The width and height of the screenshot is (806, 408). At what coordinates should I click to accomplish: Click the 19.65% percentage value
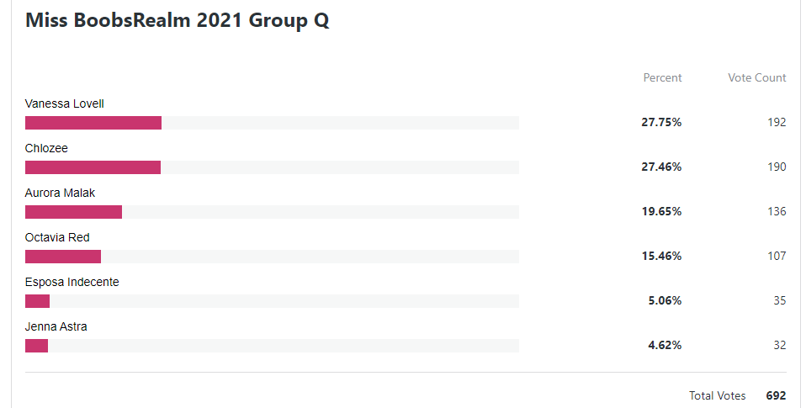(661, 212)
